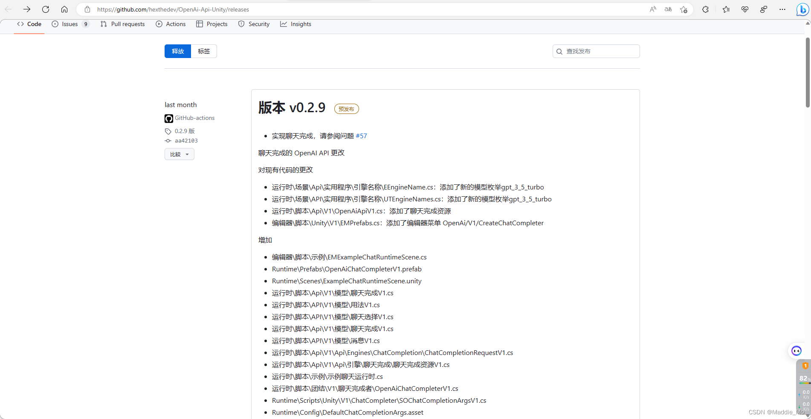Click the SOChatCompletionArgsV1.cs list item
Viewport: 811px width, 419px height.
(x=379, y=400)
